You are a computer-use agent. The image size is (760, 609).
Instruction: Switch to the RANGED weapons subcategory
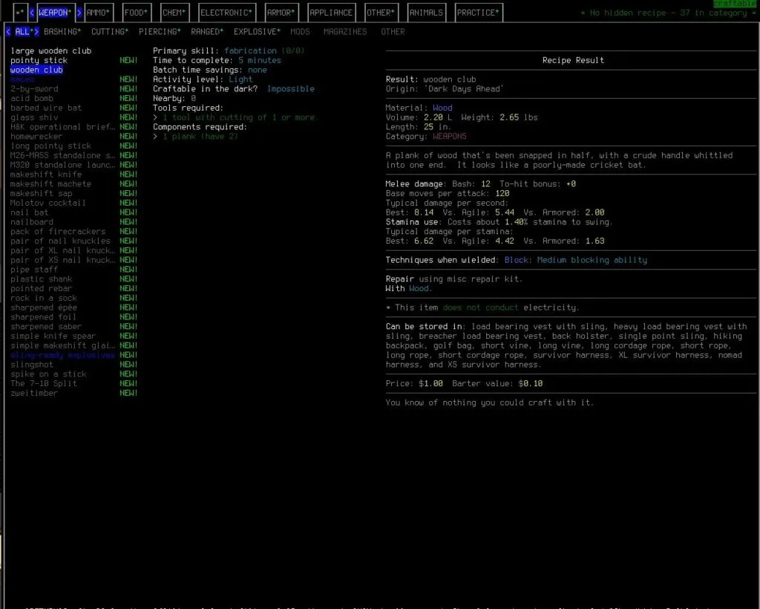click(x=206, y=31)
